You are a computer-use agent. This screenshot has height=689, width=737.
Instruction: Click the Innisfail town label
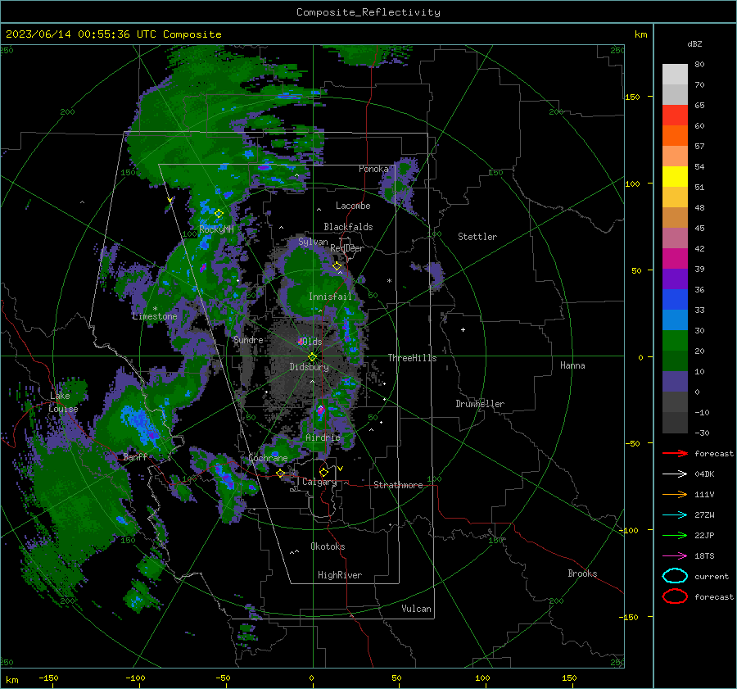(330, 297)
